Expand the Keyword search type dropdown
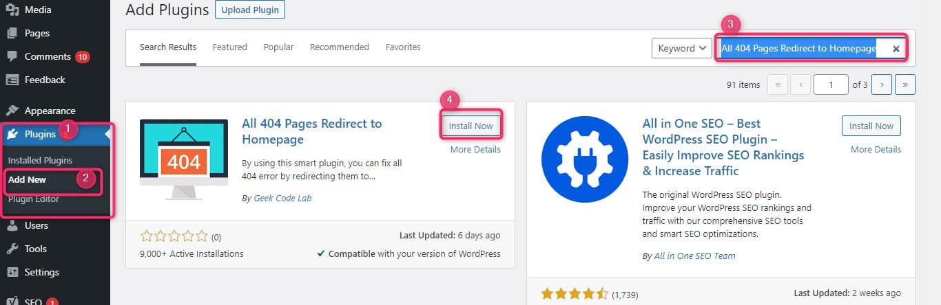Screen dimensions: 941x305 coord(681,48)
